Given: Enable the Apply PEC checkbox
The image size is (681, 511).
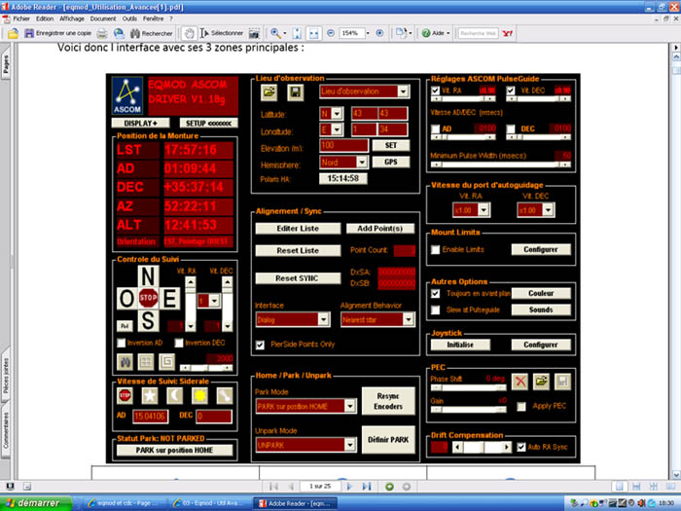Looking at the screenshot, I should point(521,406).
